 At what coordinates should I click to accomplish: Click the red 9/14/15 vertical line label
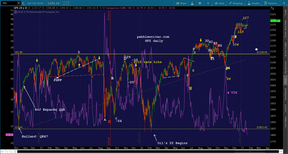pos(109,15)
